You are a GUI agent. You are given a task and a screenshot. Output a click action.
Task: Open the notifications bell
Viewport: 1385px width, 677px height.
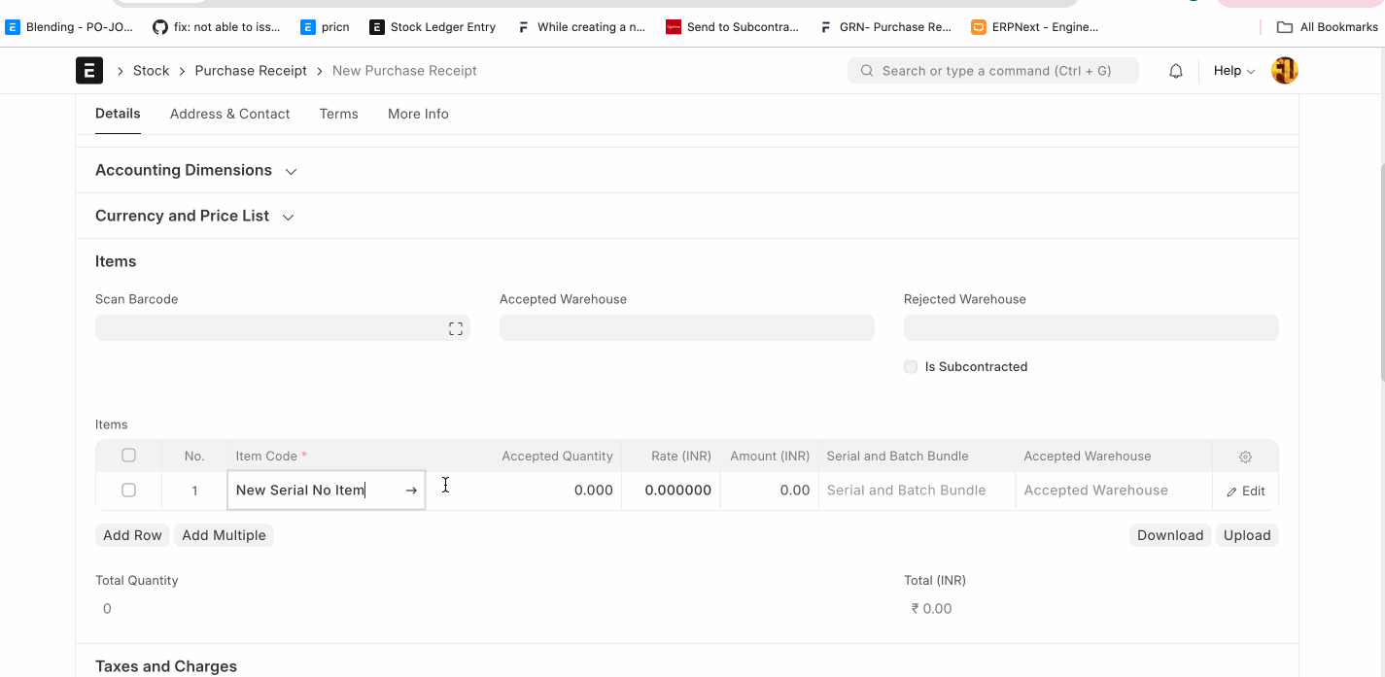point(1176,71)
